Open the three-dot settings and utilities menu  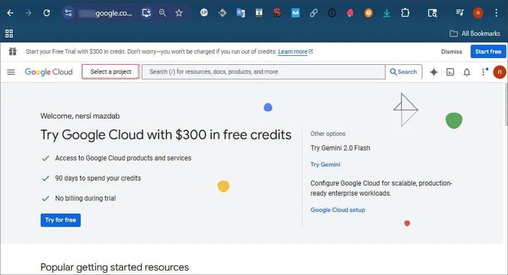[482, 72]
